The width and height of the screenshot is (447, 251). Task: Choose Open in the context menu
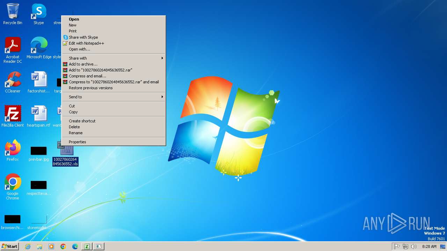(x=113, y=19)
